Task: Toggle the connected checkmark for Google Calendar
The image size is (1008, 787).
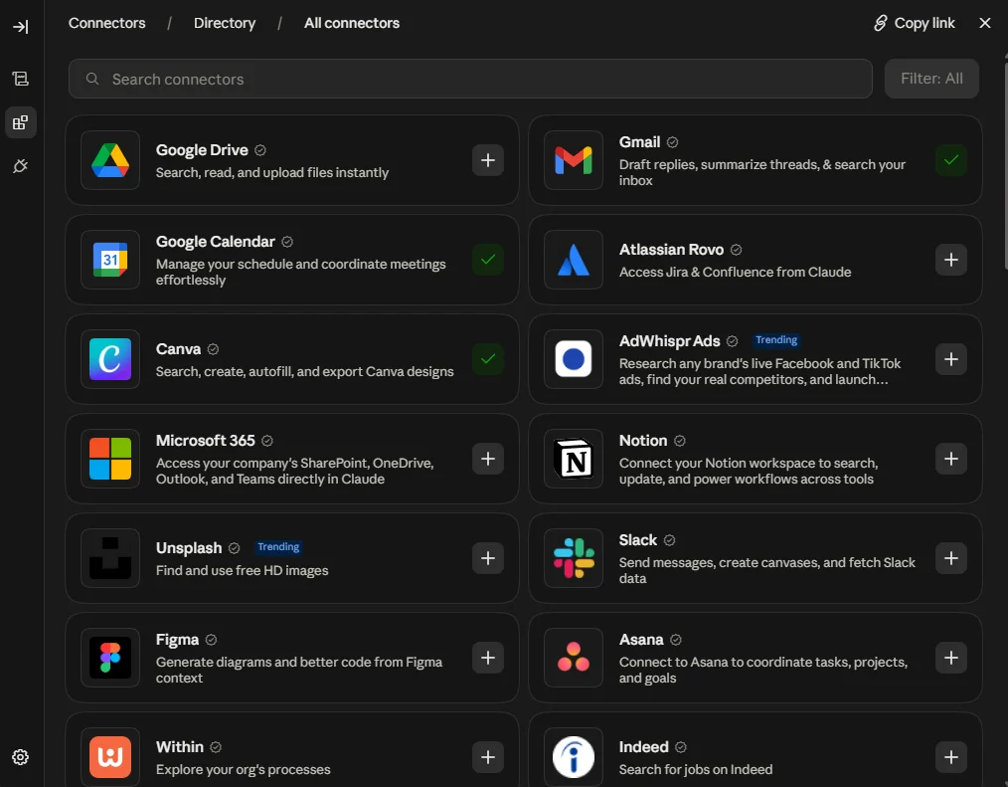Action: tap(488, 260)
